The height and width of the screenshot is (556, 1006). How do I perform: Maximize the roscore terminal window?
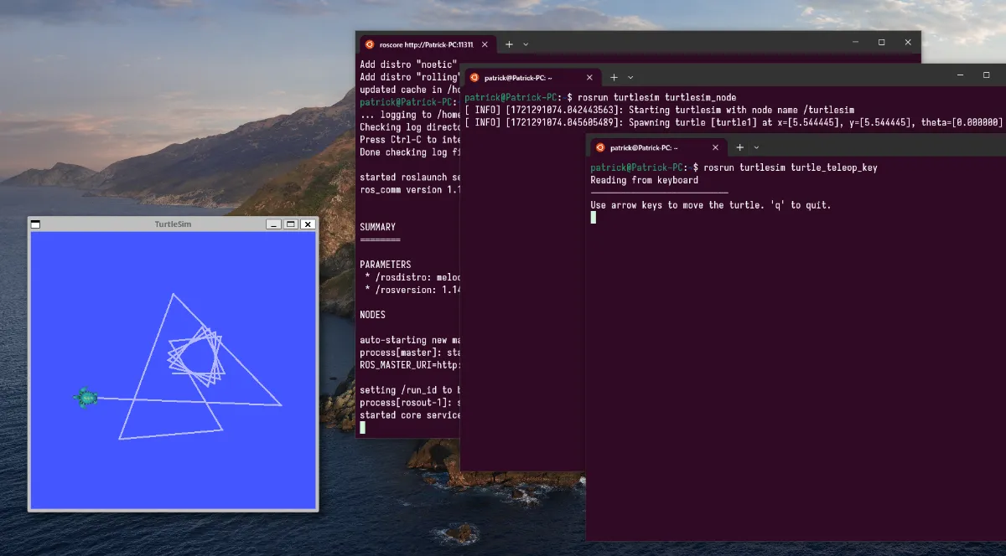(x=881, y=43)
